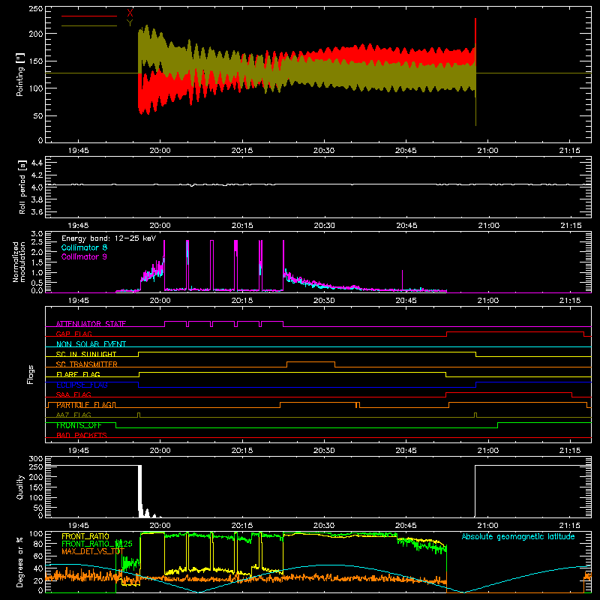This screenshot has width=600, height=600.
Task: Click the 'Flags' vertical axis title
Action: (x=31, y=374)
